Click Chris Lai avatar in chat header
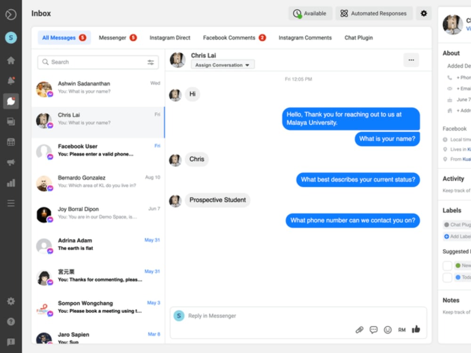Image resolution: width=471 pixels, height=353 pixels. click(178, 60)
